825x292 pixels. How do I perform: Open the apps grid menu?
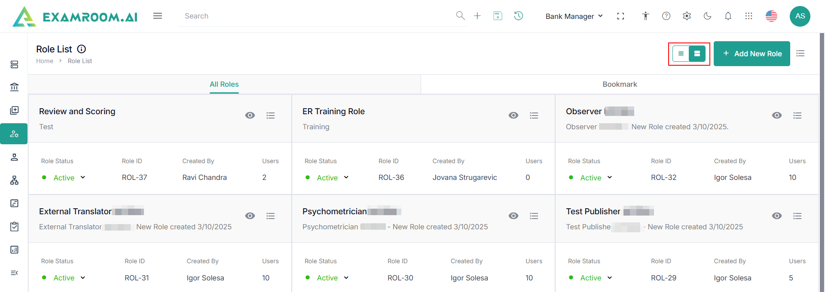749,16
